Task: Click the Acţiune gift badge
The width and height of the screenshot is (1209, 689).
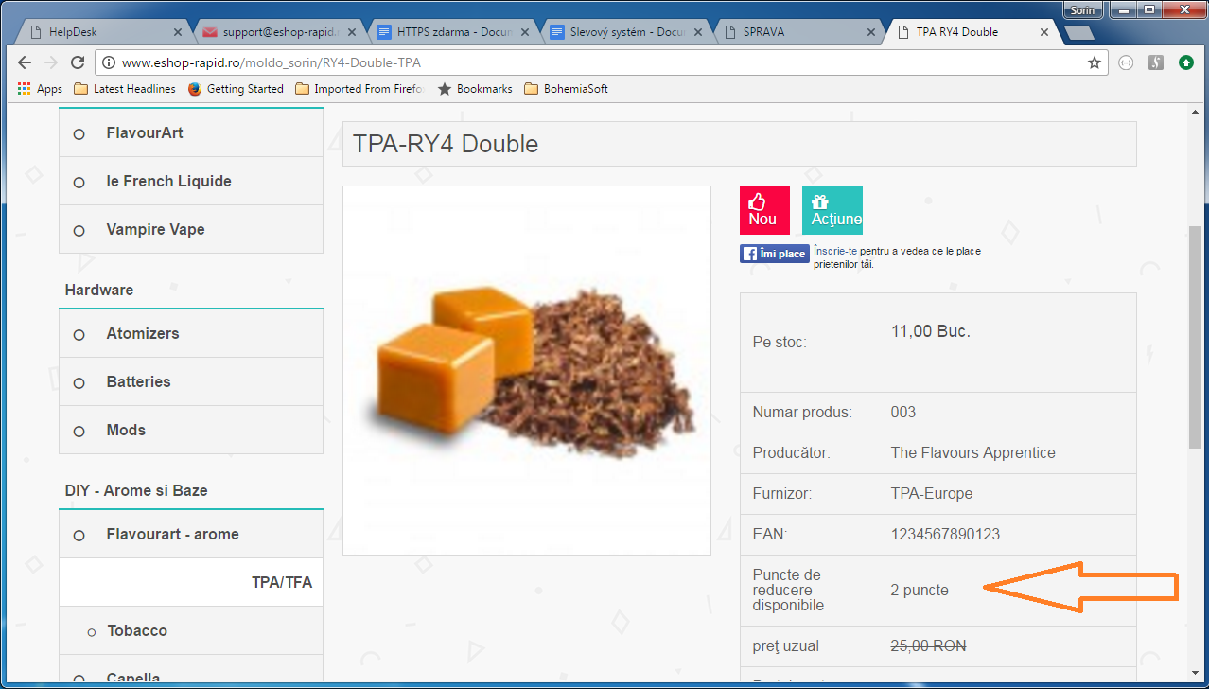Action: 832,210
